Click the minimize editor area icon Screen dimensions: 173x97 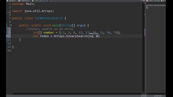[x=142, y=1]
